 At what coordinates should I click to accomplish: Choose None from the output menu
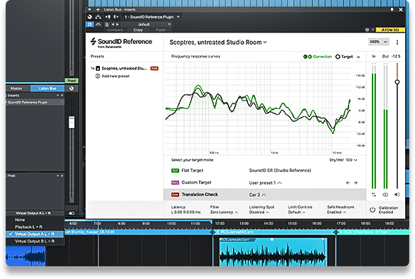35,220
